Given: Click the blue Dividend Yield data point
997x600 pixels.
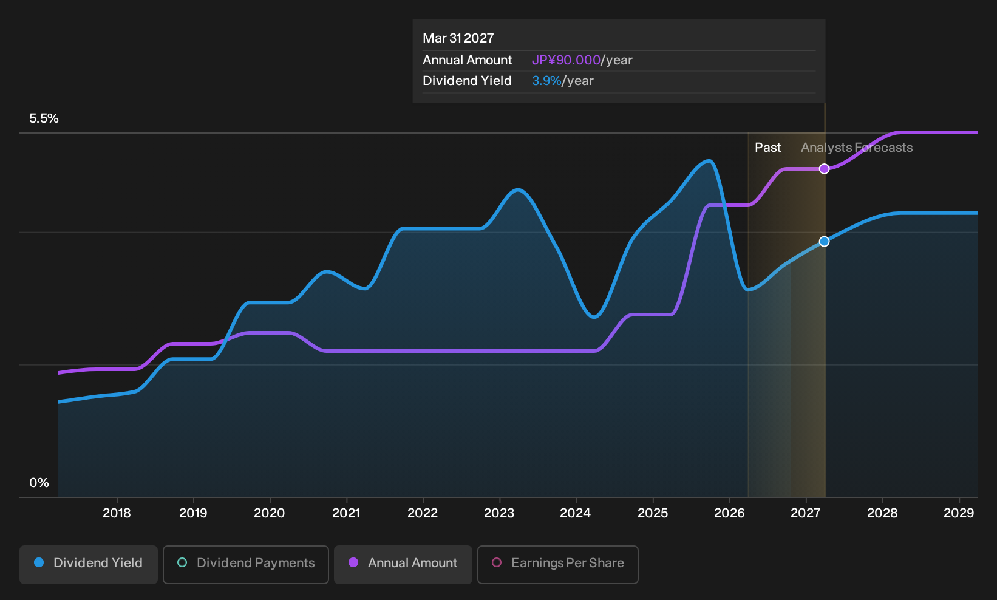Looking at the screenshot, I should (824, 241).
